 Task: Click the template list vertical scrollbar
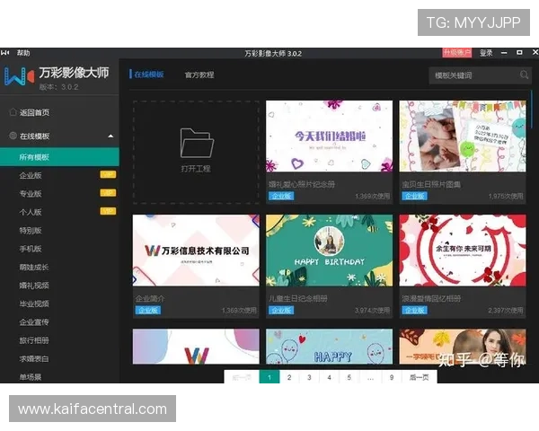pyautogui.click(x=532, y=110)
